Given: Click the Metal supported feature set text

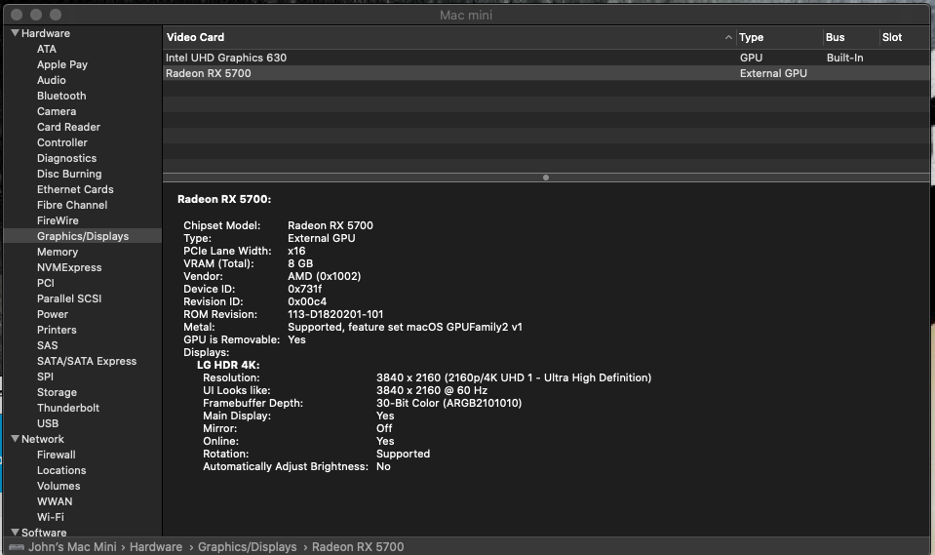Looking at the screenshot, I should [x=405, y=327].
